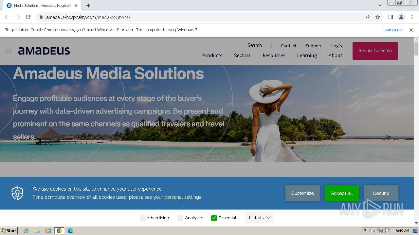Enable the Analytics cookies checkbox
This screenshot has width=419, height=235.
click(x=180, y=218)
